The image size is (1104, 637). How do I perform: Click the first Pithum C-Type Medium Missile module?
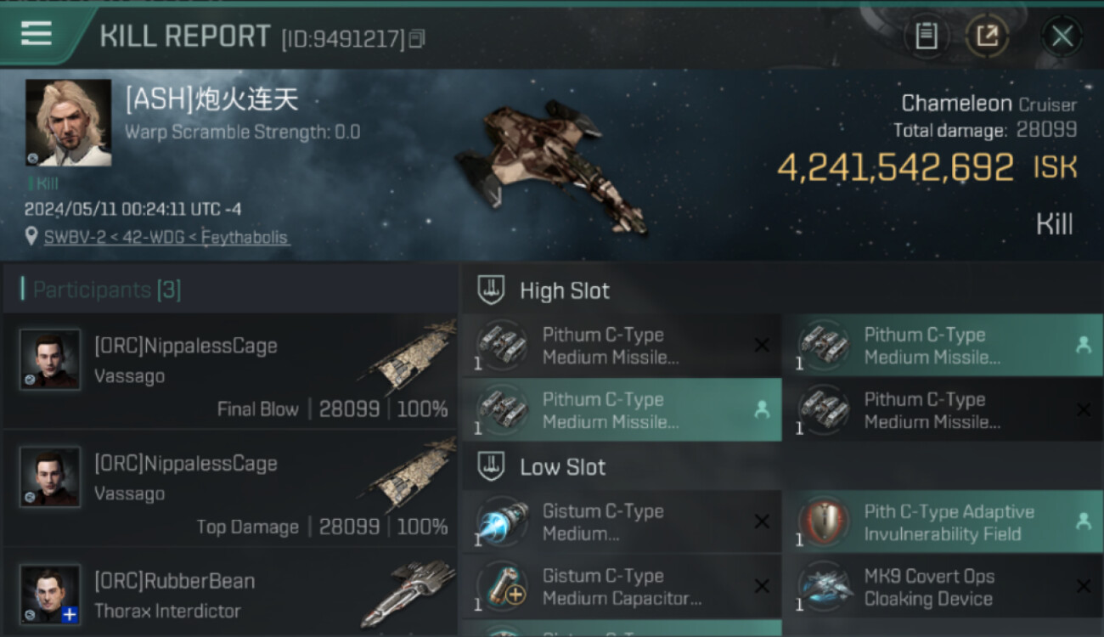pyautogui.click(x=621, y=346)
